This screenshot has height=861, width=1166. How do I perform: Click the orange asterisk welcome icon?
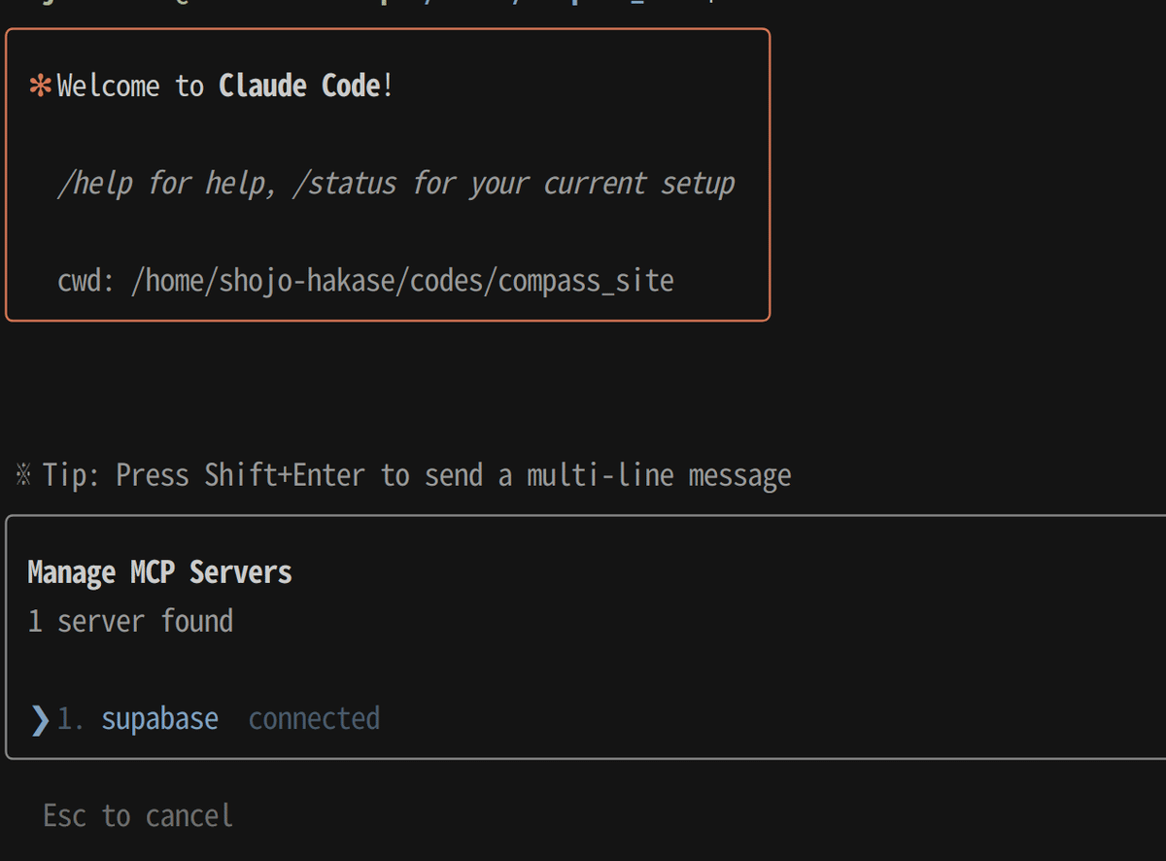39,86
